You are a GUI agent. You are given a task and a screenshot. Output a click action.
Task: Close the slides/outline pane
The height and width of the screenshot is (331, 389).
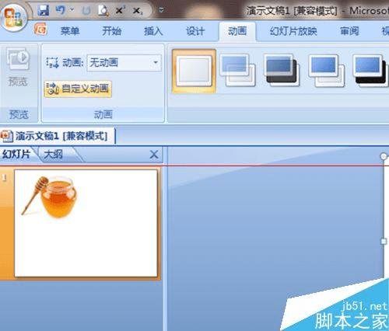point(154,155)
